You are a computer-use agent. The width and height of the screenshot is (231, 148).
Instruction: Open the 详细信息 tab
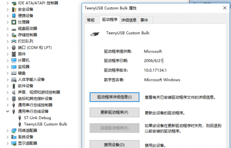129,20
